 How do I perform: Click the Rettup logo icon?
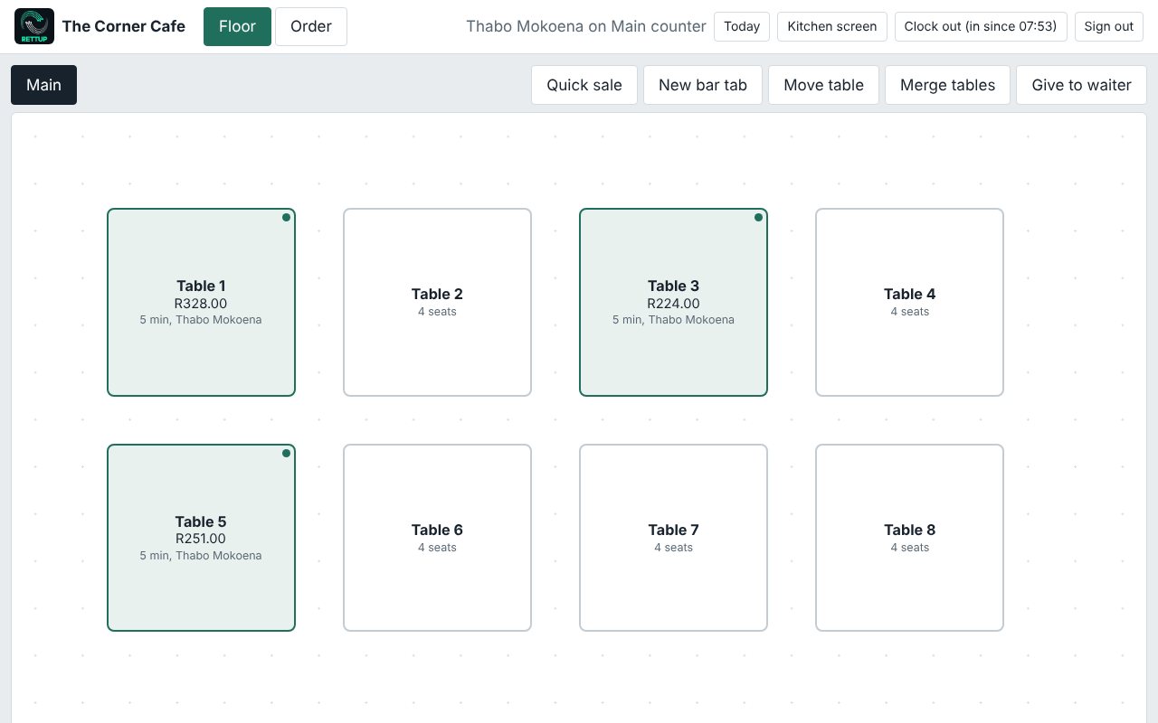pyautogui.click(x=34, y=26)
